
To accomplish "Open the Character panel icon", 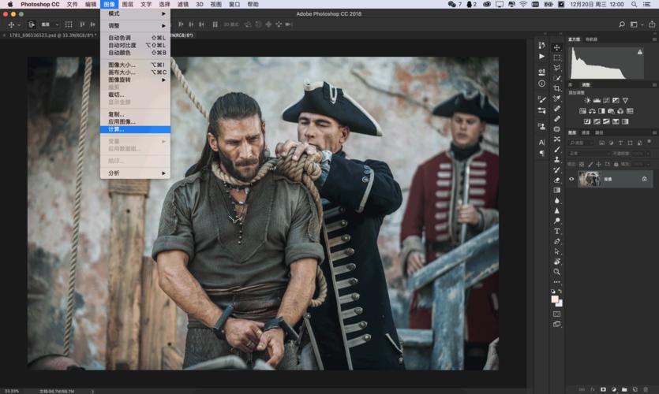I will [541, 143].
